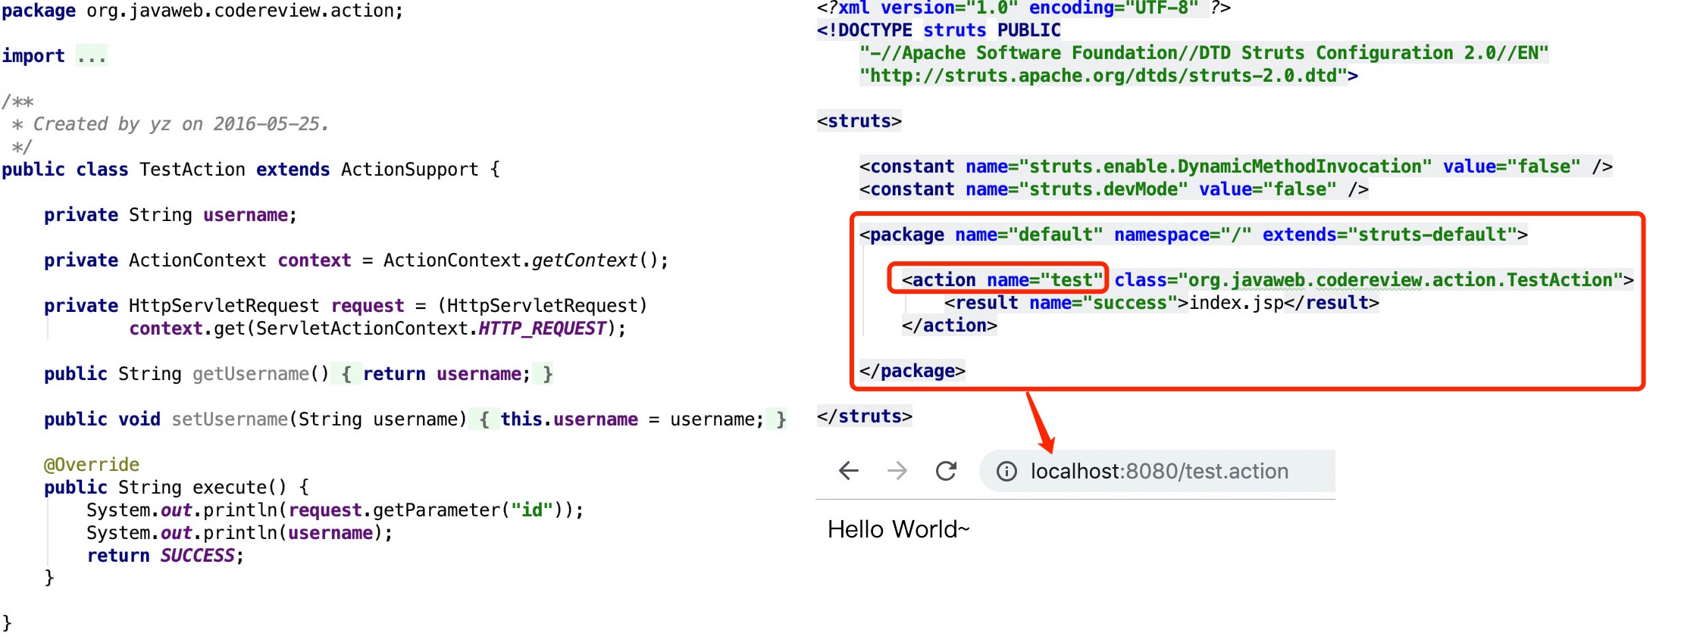This screenshot has height=642, width=1681.
Task: Click the 'struts.enable.DynamicMethodInvocation' constant name
Action: tap(1226, 167)
